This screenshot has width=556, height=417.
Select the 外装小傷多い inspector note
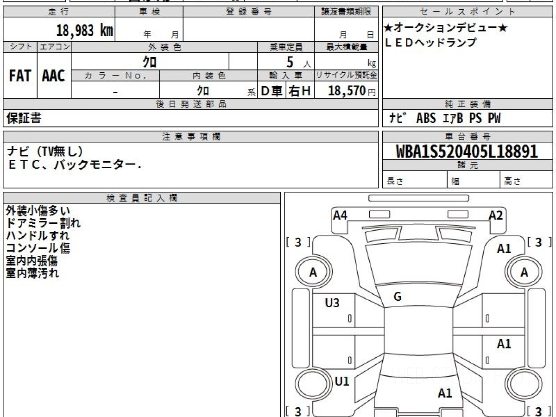click(x=38, y=211)
